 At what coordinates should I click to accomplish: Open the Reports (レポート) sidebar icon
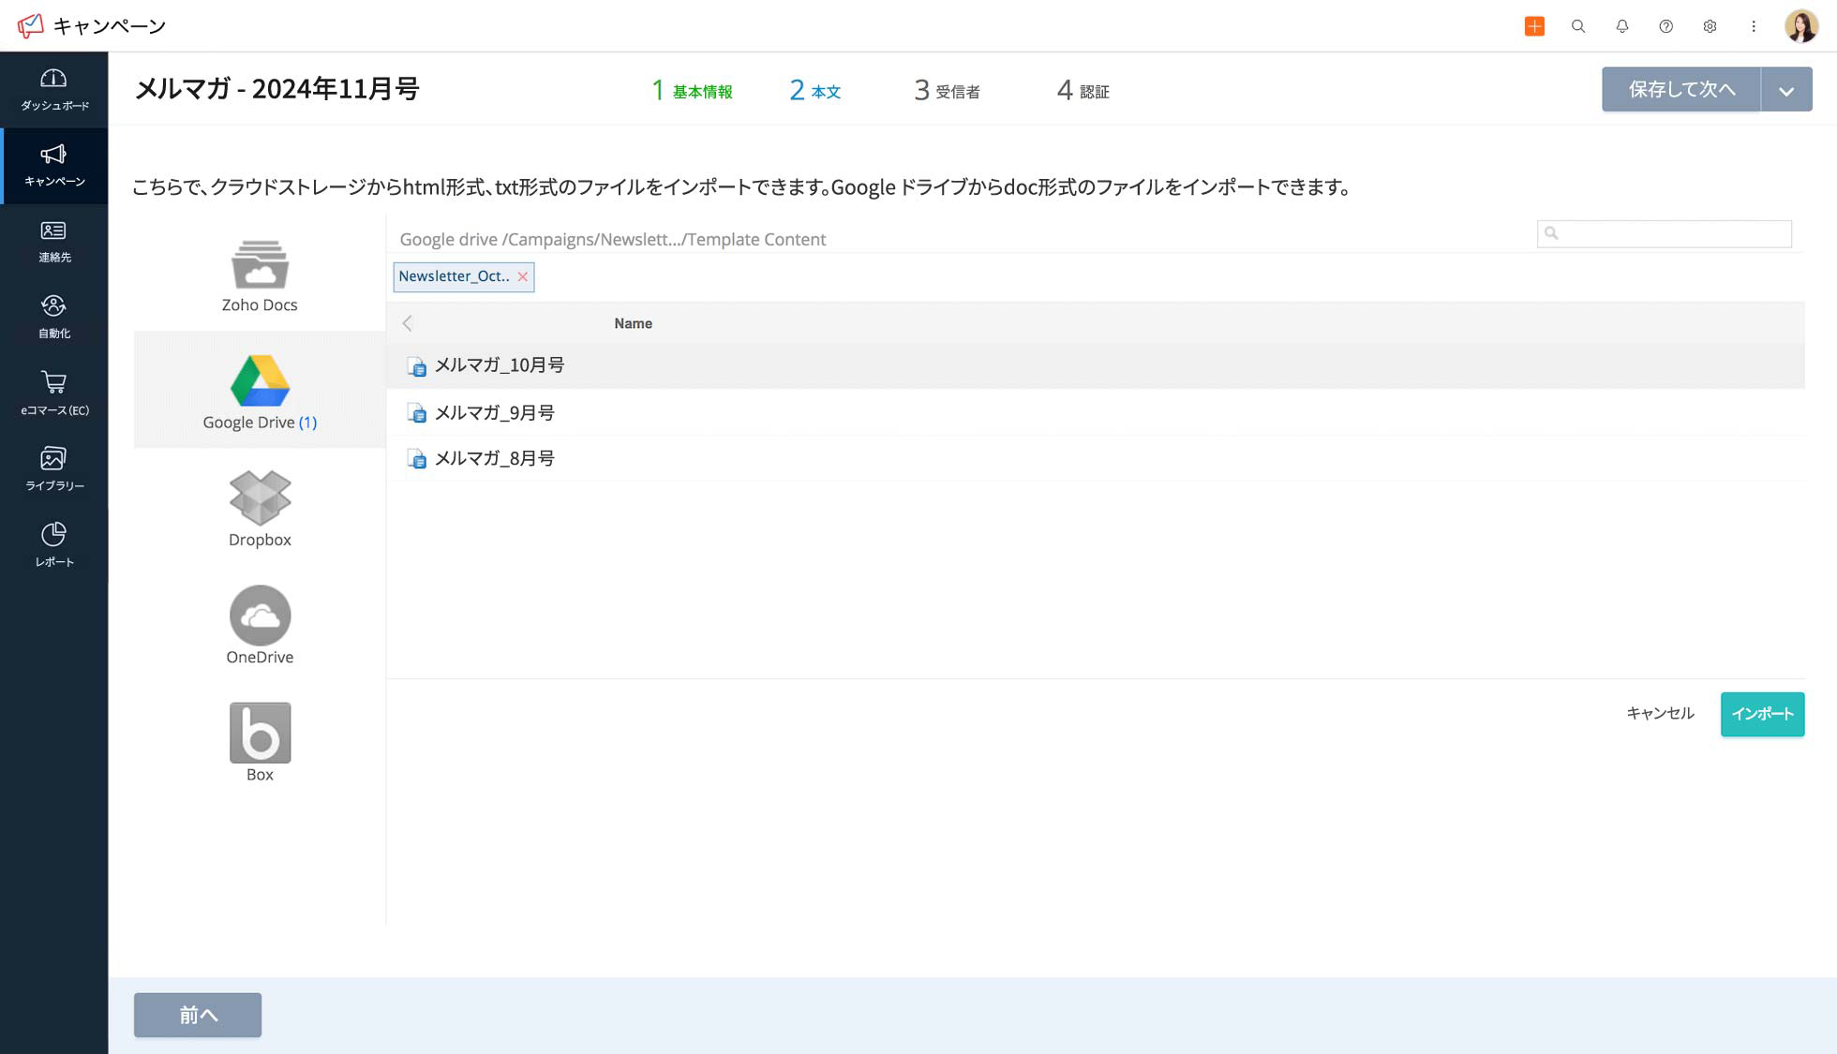53,544
